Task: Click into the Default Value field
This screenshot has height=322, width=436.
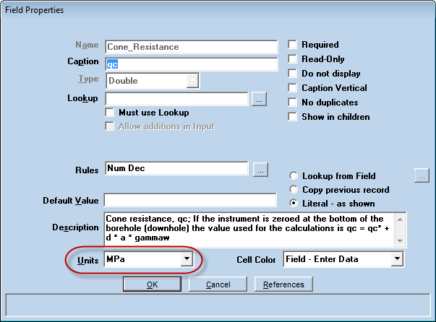Action: tap(192, 199)
